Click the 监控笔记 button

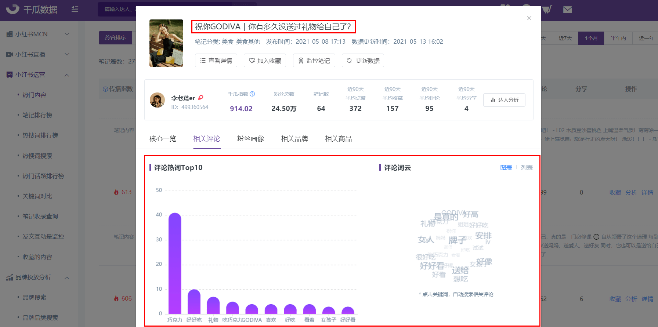pyautogui.click(x=314, y=61)
